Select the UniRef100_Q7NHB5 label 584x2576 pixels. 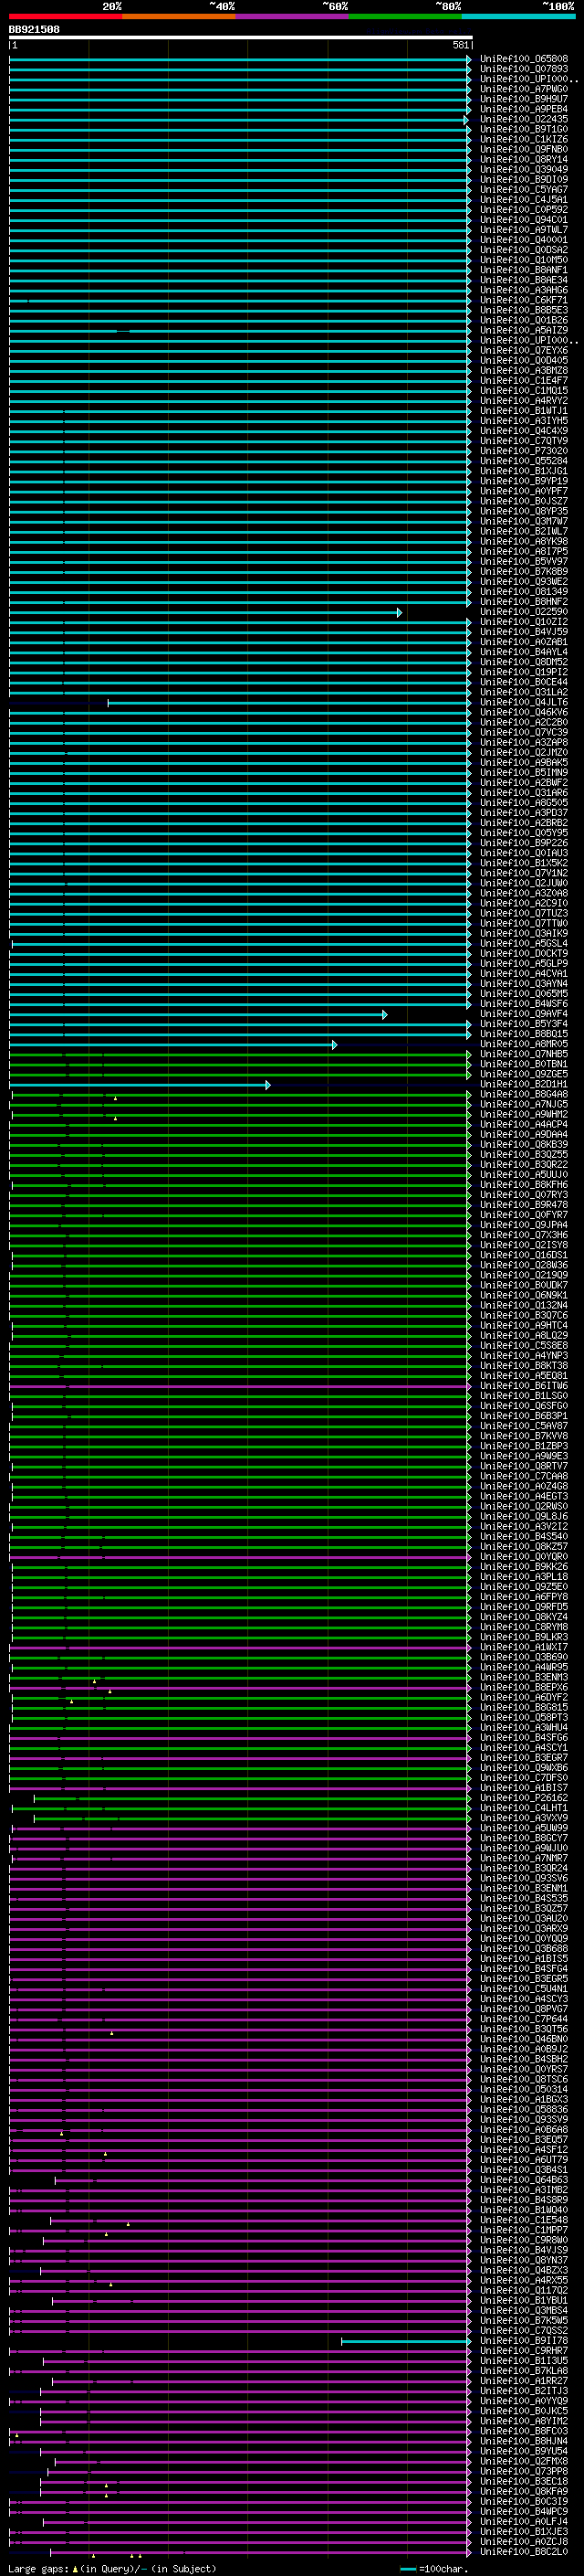524,1055
